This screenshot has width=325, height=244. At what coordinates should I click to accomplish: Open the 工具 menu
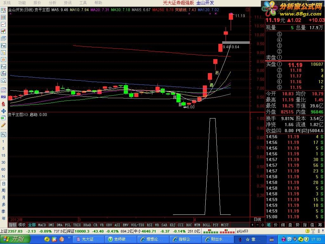point(83,3)
